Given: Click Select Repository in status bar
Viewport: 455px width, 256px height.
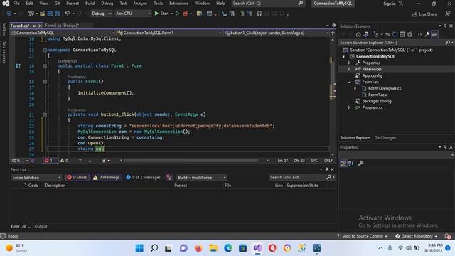Looking at the screenshot, I should pyautogui.click(x=417, y=236).
